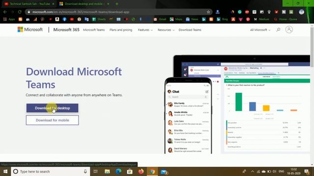This screenshot has width=314, height=176.
Task: Open Microsoft Store from taskbar
Action: point(130,172)
